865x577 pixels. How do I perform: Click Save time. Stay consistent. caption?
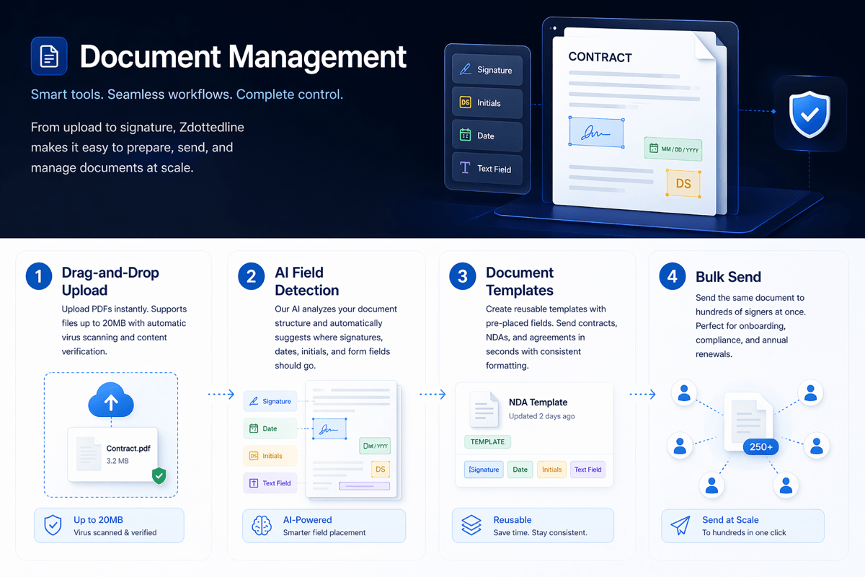(540, 533)
